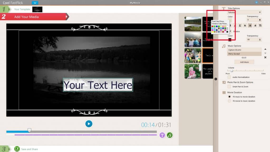Toggle underline text formatting
This screenshot has height=152, width=270.
point(240,26)
